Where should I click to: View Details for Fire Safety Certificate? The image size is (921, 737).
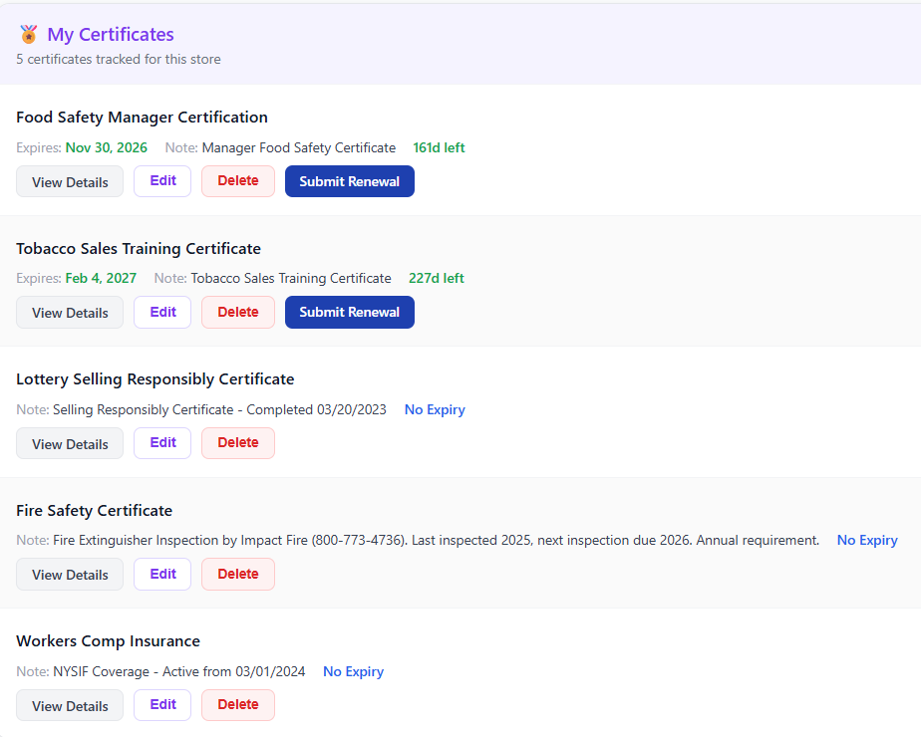click(x=70, y=575)
